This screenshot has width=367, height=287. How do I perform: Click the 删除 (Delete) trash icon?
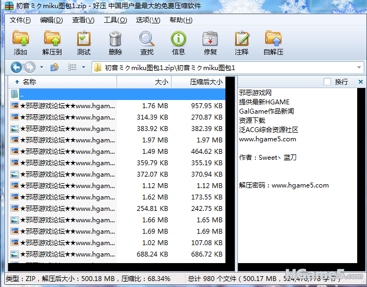coord(115,39)
